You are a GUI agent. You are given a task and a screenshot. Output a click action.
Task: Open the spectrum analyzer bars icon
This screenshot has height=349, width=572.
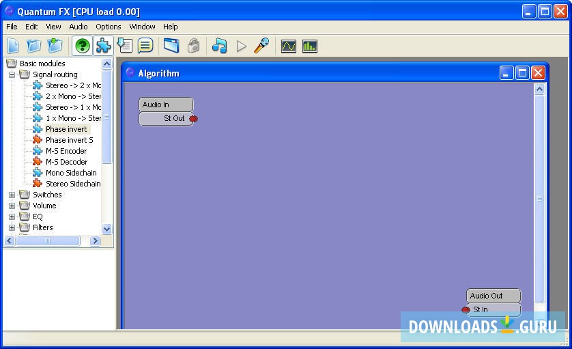[x=310, y=46]
